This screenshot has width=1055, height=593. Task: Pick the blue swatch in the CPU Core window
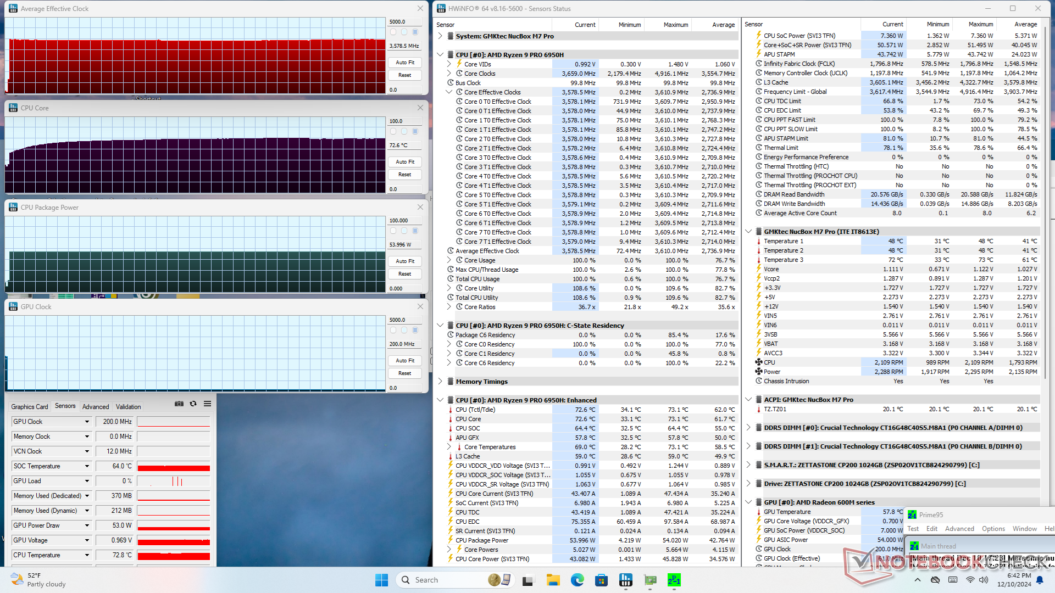[x=415, y=131]
